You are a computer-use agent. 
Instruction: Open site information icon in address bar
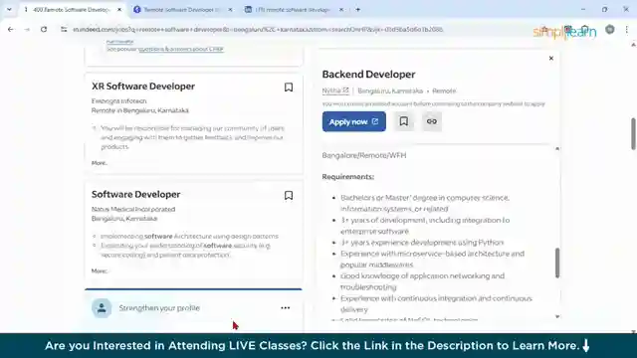pyautogui.click(x=64, y=29)
